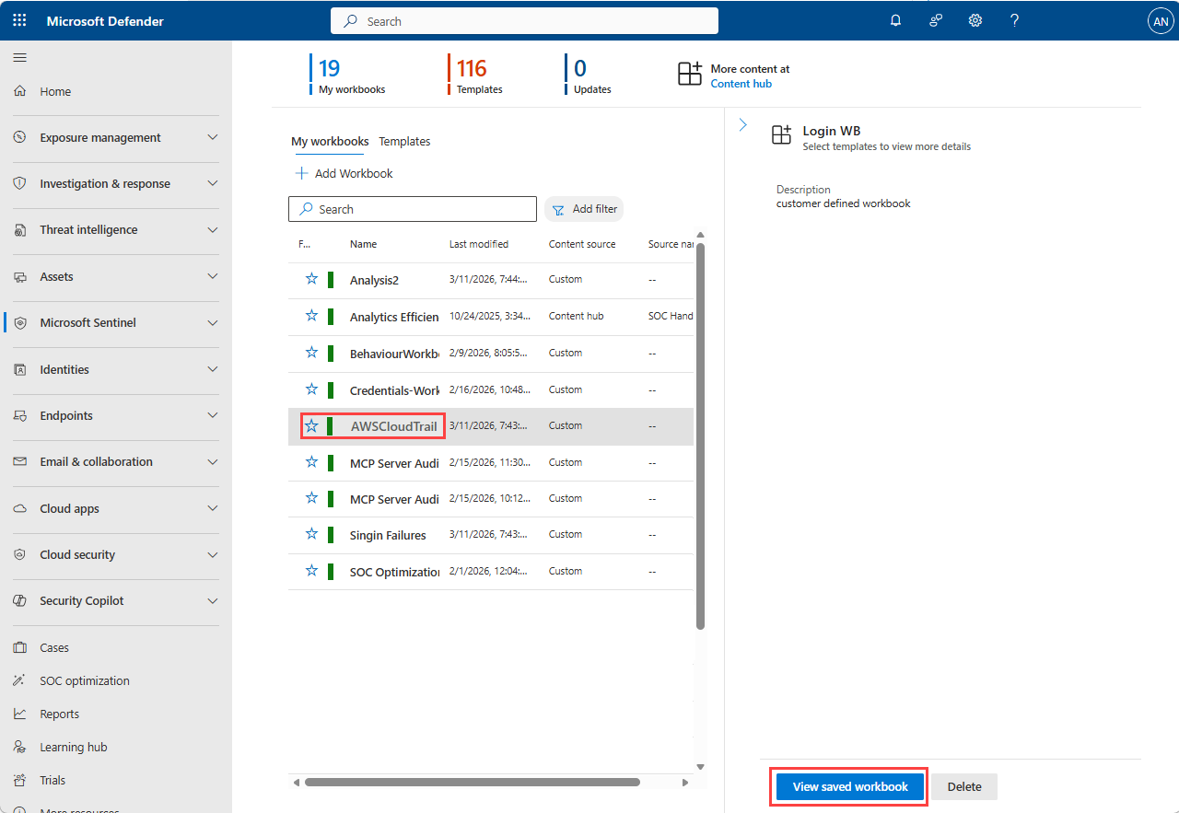The width and height of the screenshot is (1179, 813).
Task: Favorite the Singin Failures workbook
Action: click(311, 534)
